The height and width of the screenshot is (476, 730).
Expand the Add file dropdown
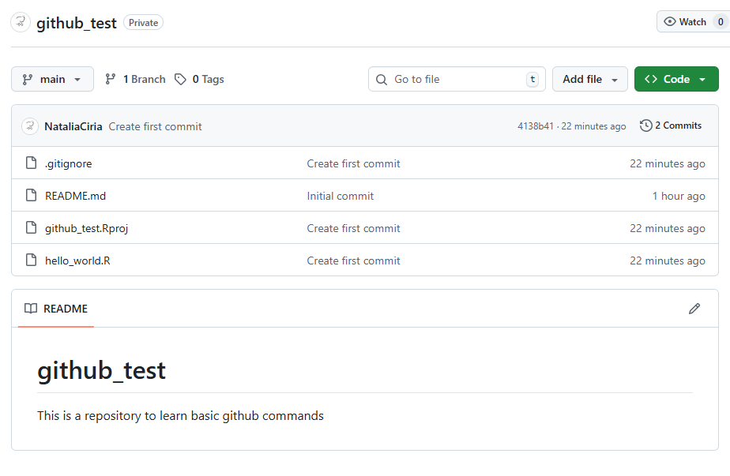coord(589,79)
